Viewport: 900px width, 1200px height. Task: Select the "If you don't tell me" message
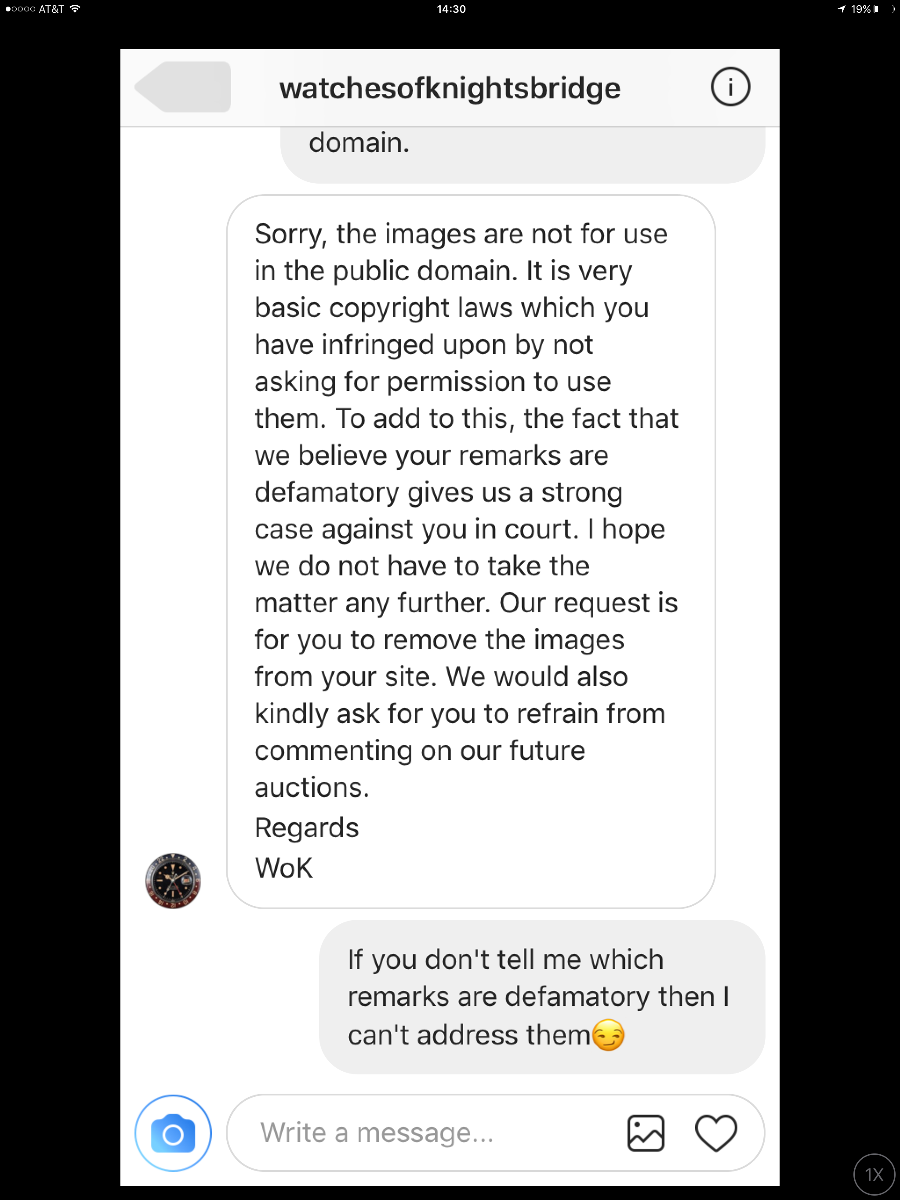coord(541,997)
